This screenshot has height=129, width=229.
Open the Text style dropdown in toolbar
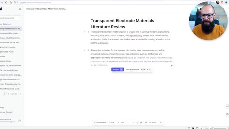[126, 123]
